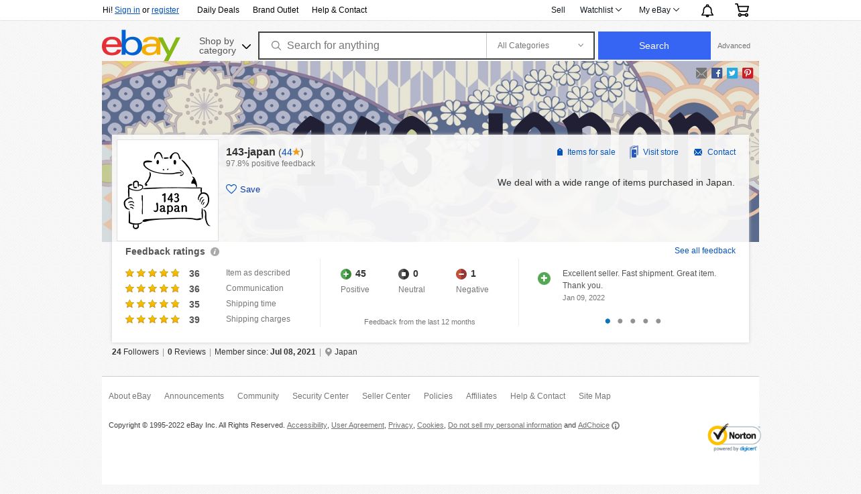Open Privacy link in footer

point(400,426)
